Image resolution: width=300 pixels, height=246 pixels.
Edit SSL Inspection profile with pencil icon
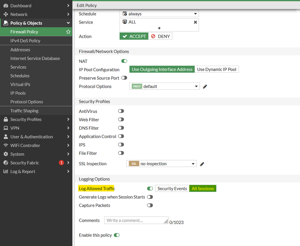pos(202,164)
